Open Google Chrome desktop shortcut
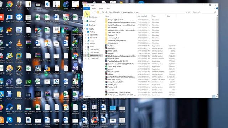The image size is (228, 128). (x=10, y=6)
